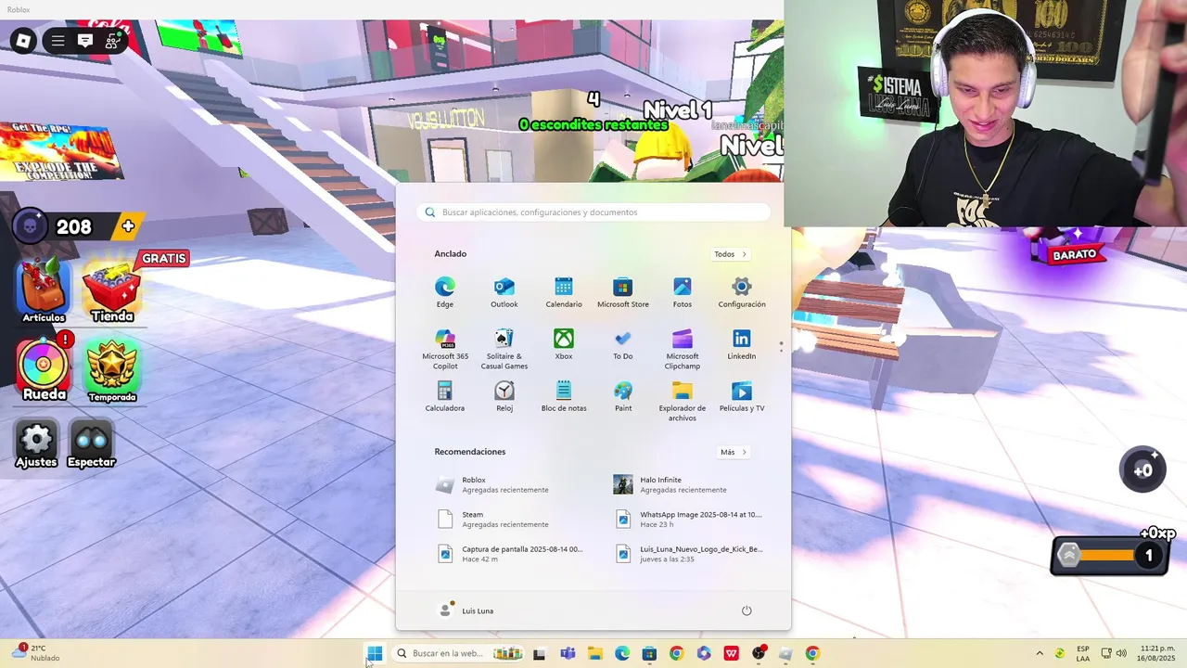Open File Explorer on the taskbar
1187x668 pixels.
pyautogui.click(x=594, y=653)
